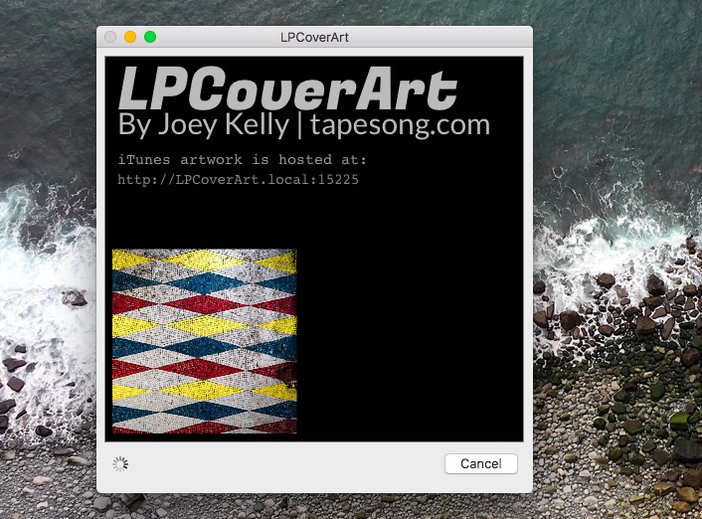This screenshot has height=519, width=702.
Task: Minimize the LPCoverArt window with yellow button
Action: pyautogui.click(x=130, y=37)
